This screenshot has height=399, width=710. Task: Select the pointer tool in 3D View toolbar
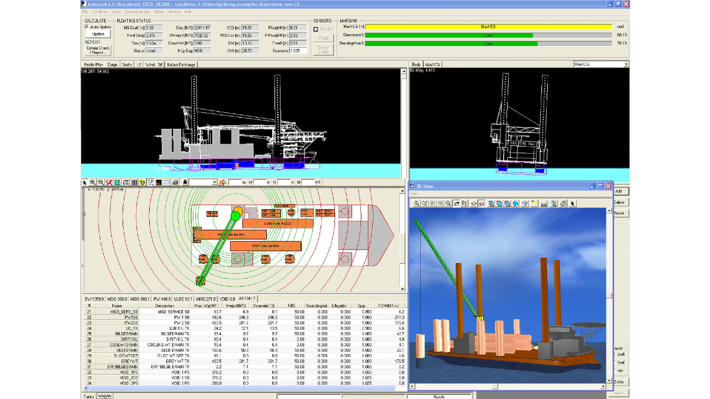pos(572,203)
